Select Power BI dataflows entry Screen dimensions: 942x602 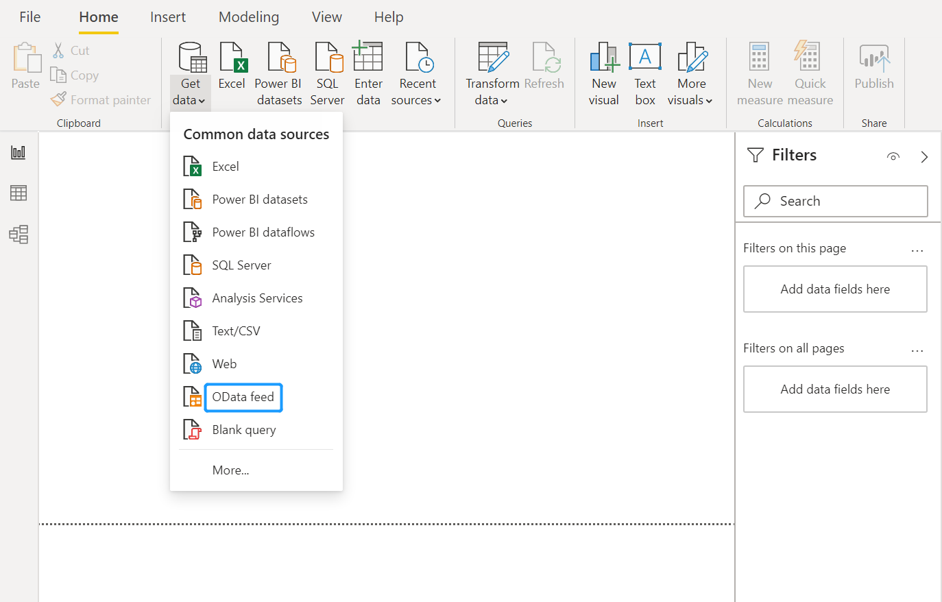256,232
